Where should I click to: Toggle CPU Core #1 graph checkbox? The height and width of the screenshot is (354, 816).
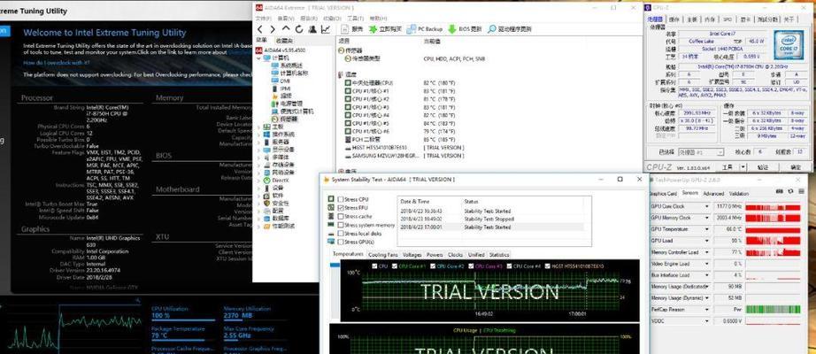(x=395, y=266)
